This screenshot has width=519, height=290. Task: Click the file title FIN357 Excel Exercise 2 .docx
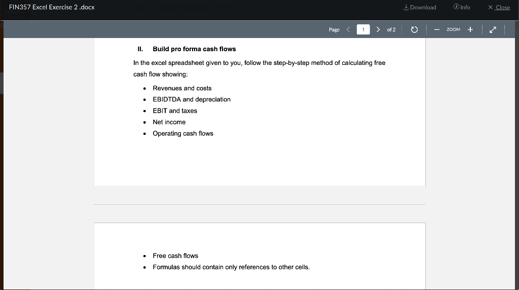pos(52,7)
